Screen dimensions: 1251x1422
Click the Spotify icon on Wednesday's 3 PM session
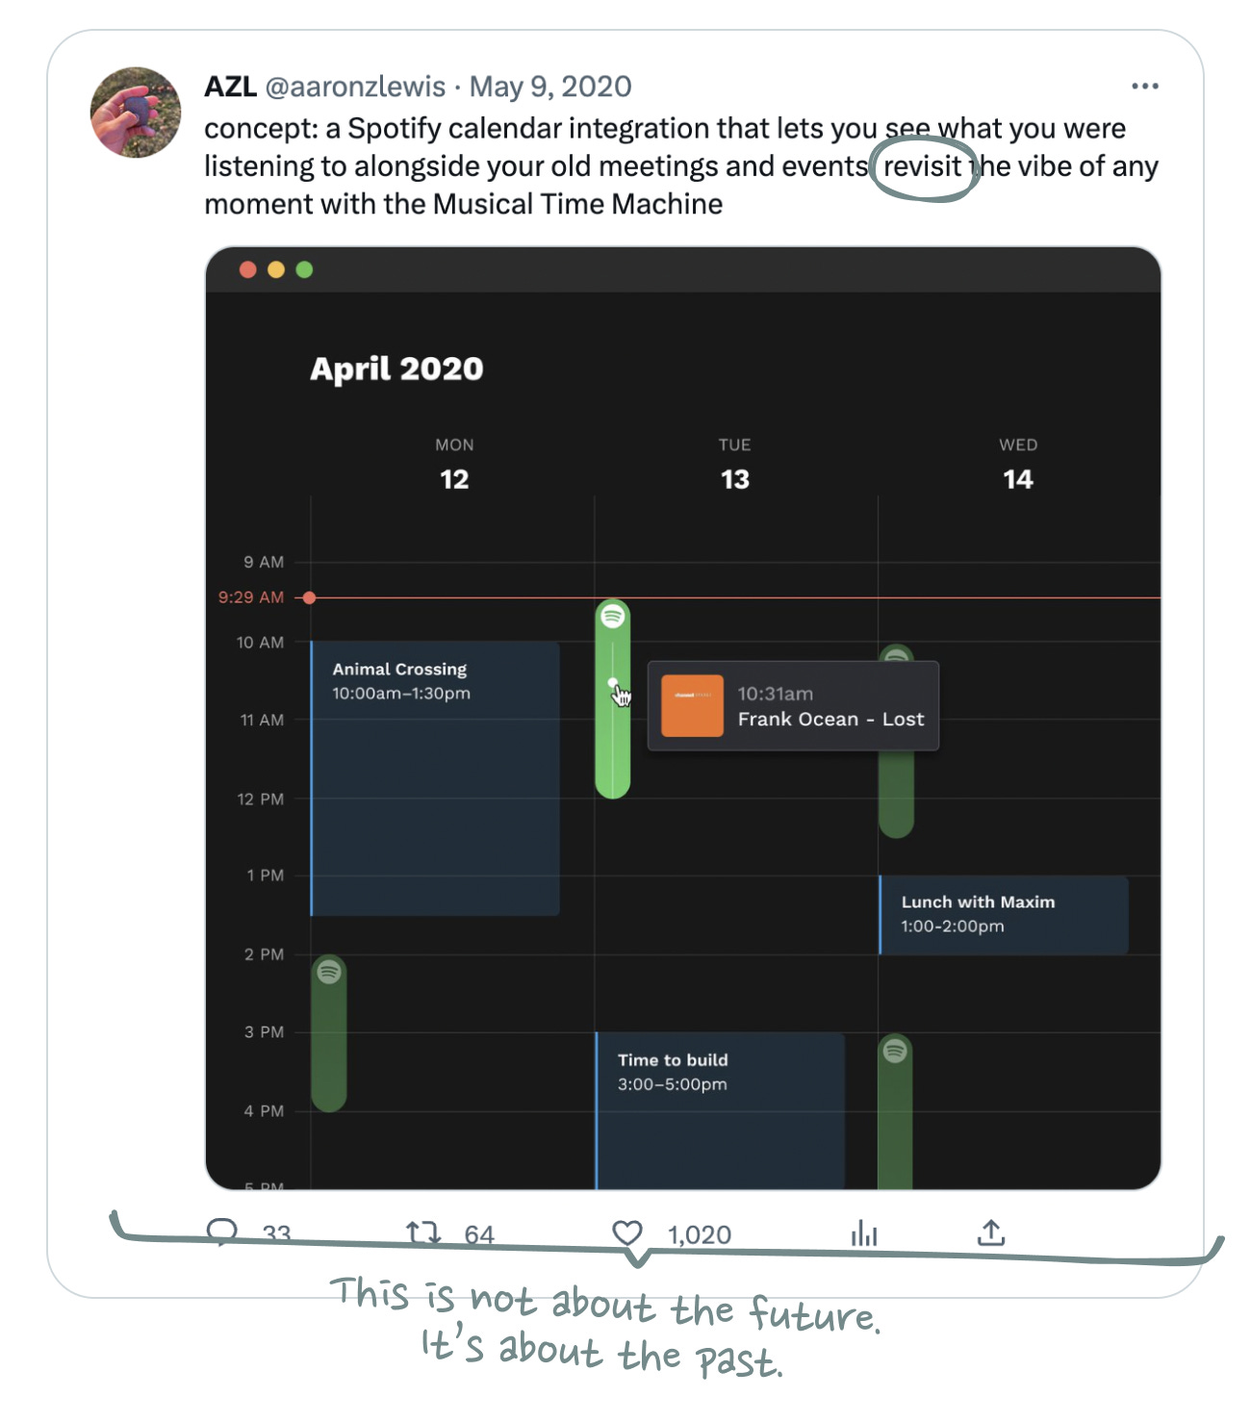click(x=896, y=1052)
